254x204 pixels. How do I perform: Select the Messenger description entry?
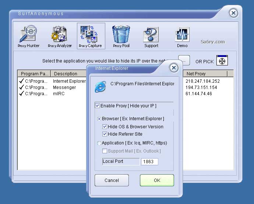tap(64, 87)
